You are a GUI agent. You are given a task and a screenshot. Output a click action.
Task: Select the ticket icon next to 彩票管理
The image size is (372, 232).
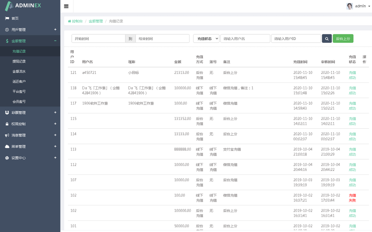point(6,112)
